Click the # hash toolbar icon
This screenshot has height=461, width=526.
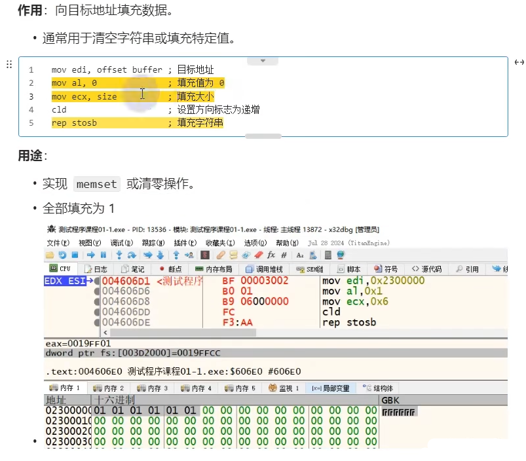point(284,255)
